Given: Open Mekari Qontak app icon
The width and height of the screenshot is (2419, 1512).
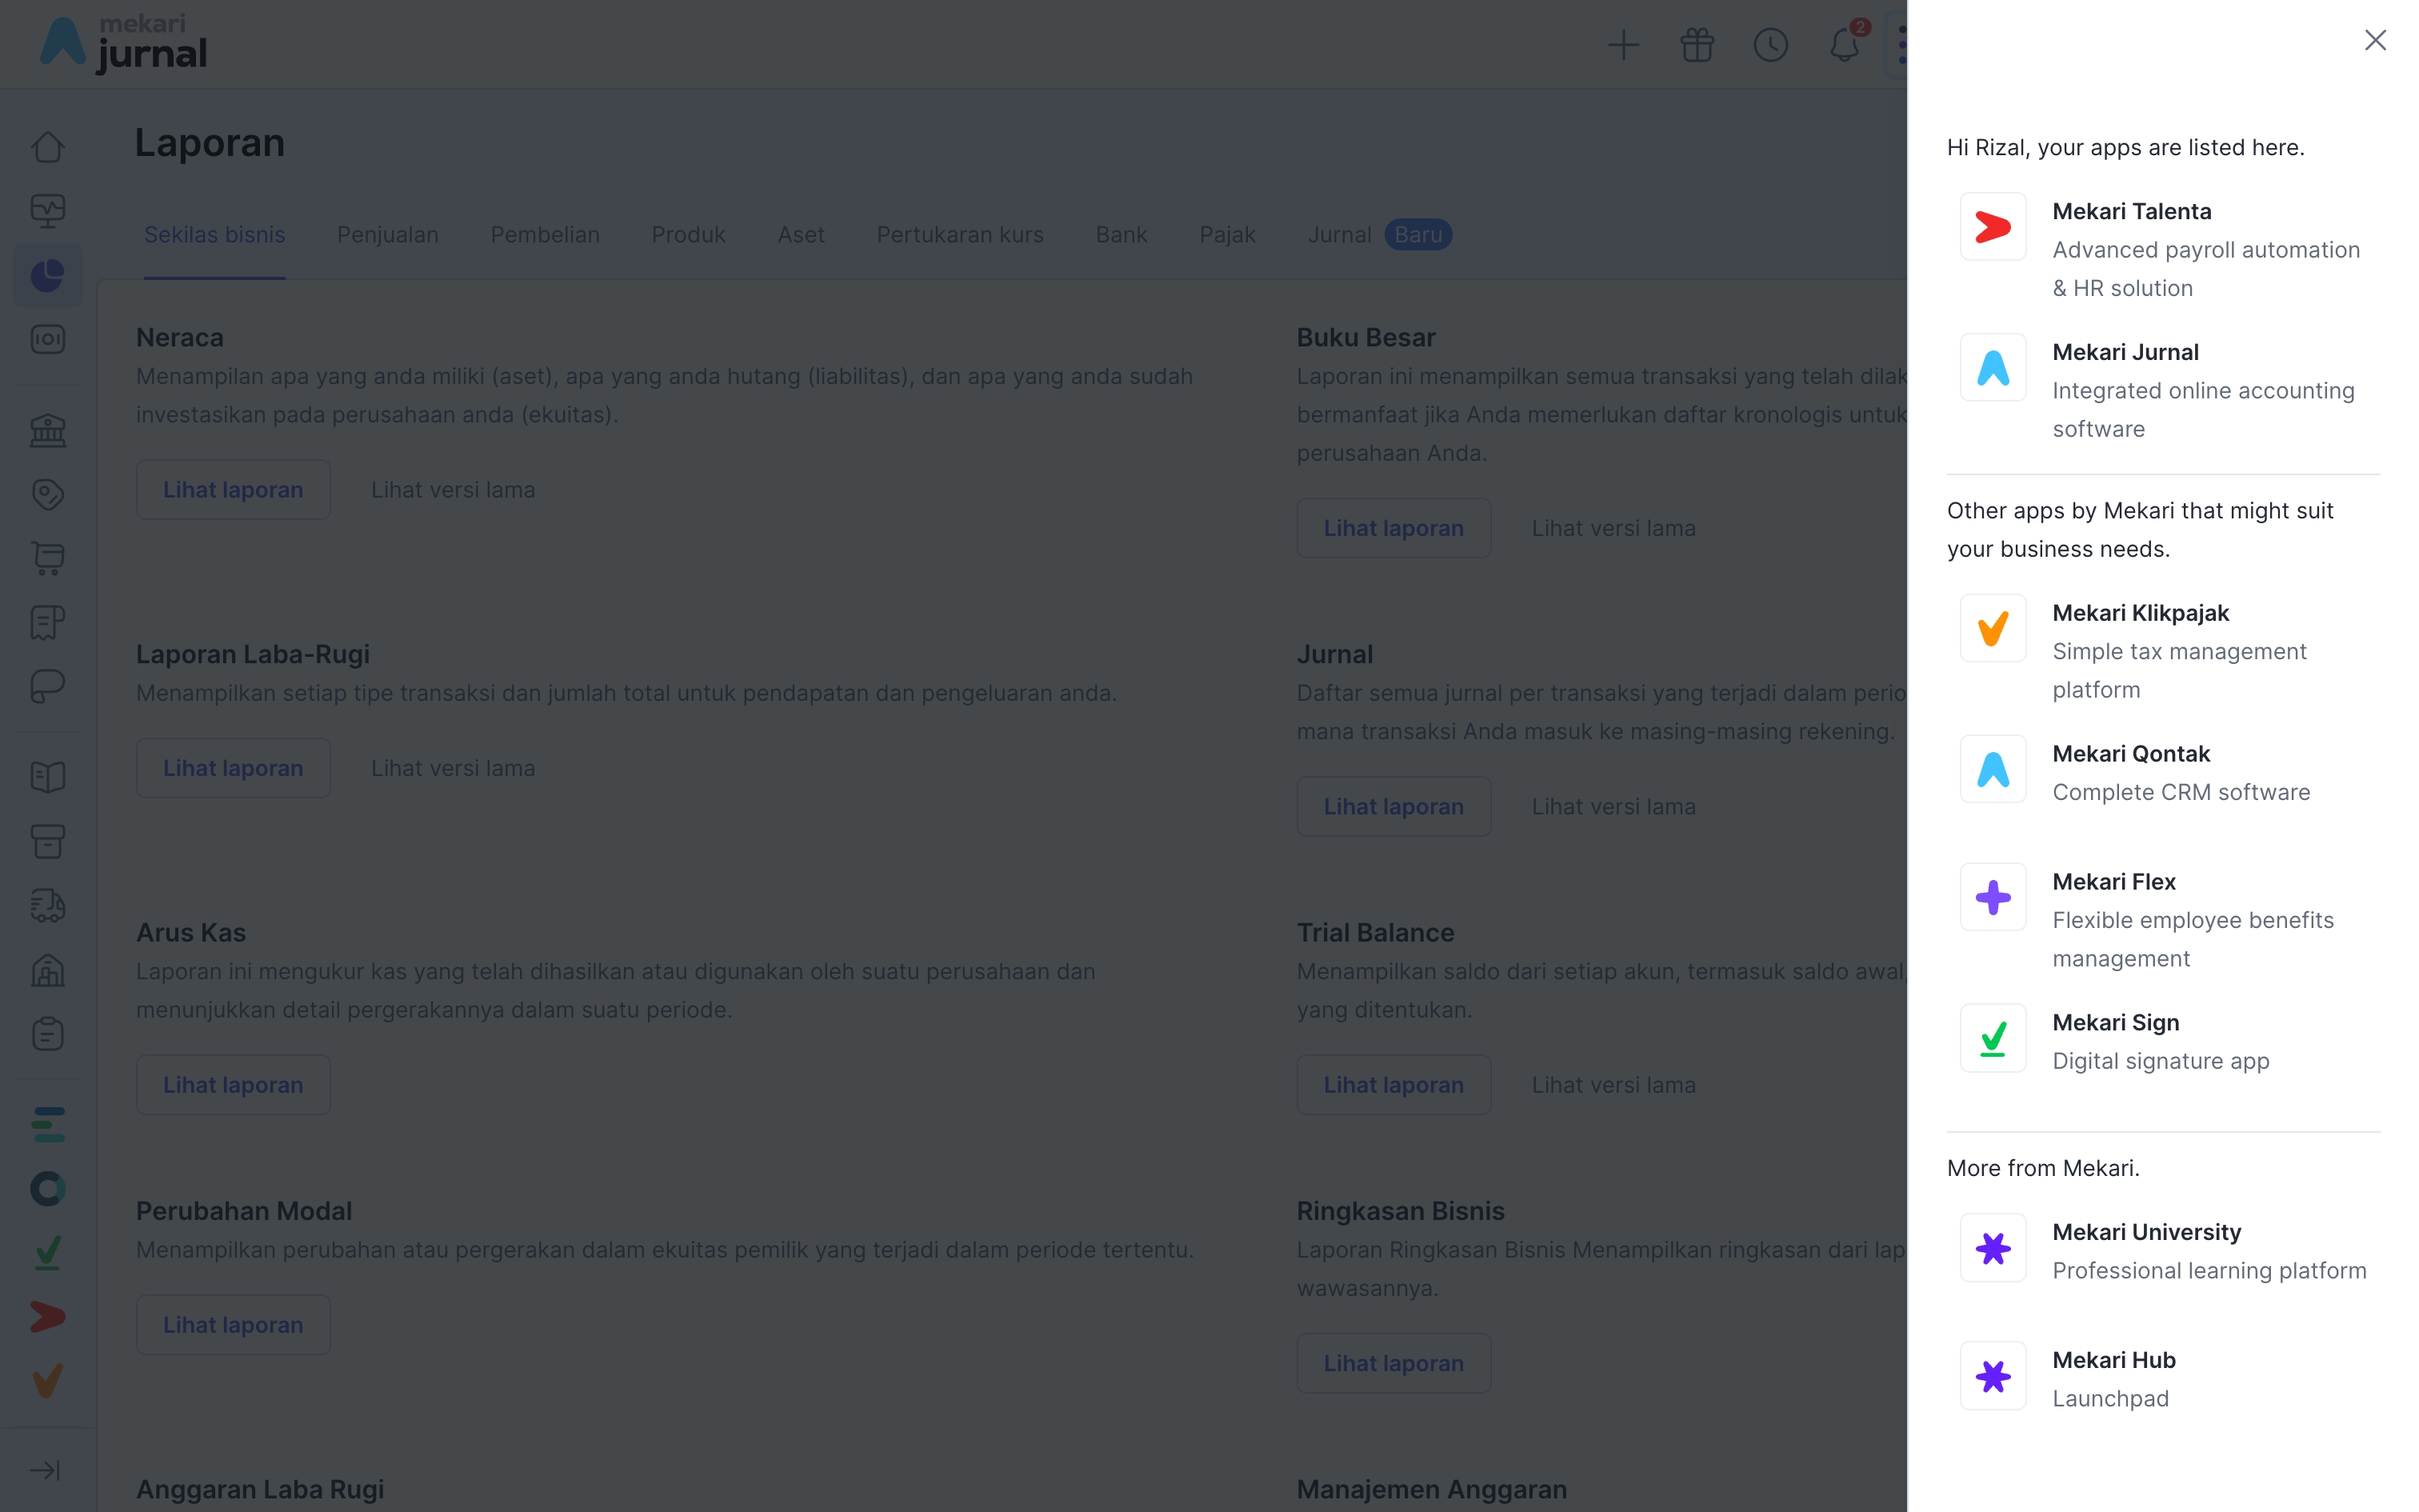Looking at the screenshot, I should 1992,769.
